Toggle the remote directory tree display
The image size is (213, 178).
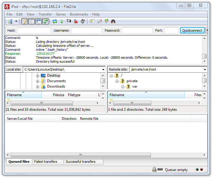(x=39, y=21)
